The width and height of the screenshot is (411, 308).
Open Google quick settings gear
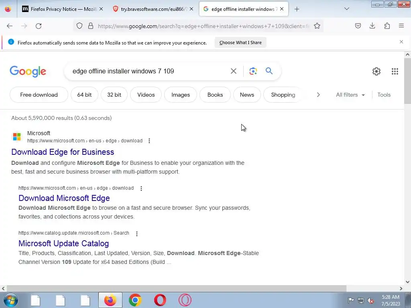point(376,71)
